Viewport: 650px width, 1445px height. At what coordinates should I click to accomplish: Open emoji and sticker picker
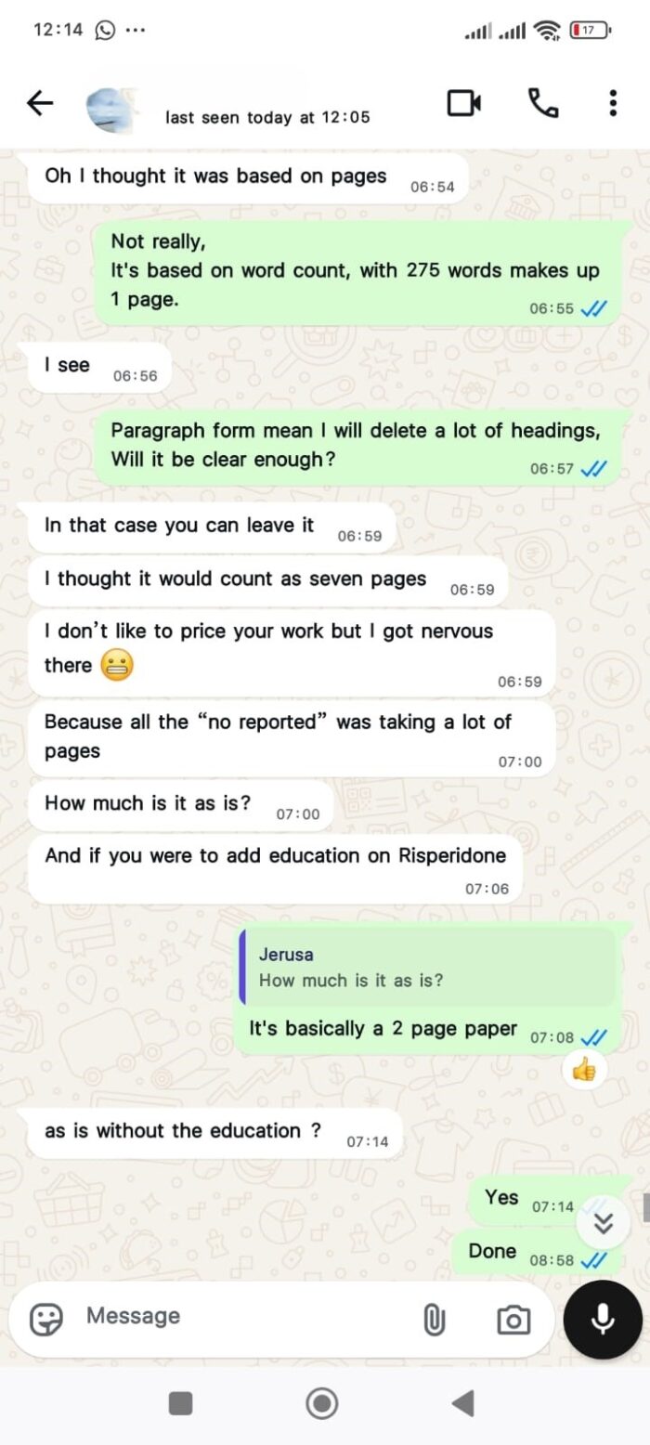click(46, 1318)
